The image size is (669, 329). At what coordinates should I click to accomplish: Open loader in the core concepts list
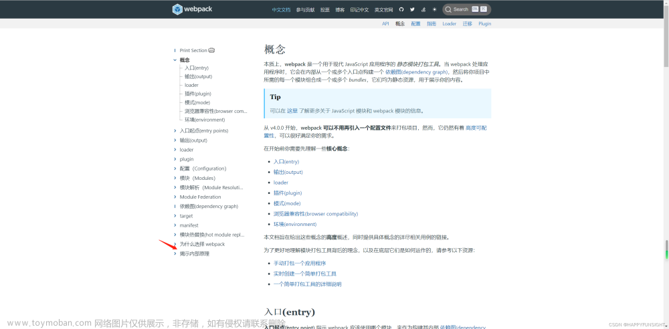(x=281, y=183)
